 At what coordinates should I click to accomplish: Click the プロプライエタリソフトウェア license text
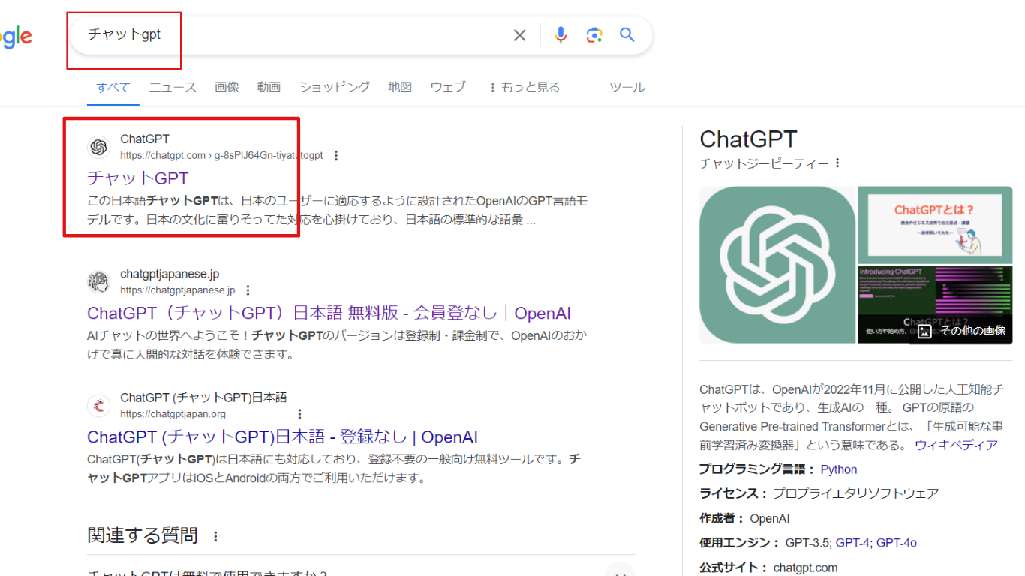(856, 493)
